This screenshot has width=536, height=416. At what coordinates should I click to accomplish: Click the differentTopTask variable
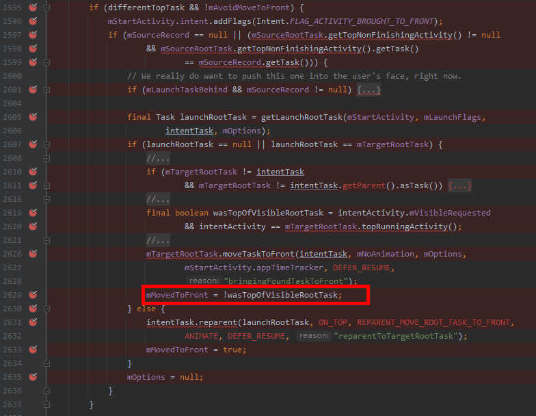(x=146, y=8)
